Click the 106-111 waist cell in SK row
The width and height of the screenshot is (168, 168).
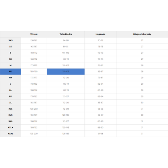66,59
